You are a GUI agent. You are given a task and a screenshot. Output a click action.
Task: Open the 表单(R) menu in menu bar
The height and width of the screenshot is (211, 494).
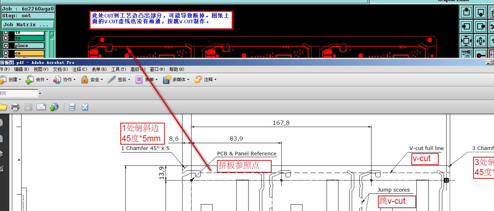tap(99, 69)
